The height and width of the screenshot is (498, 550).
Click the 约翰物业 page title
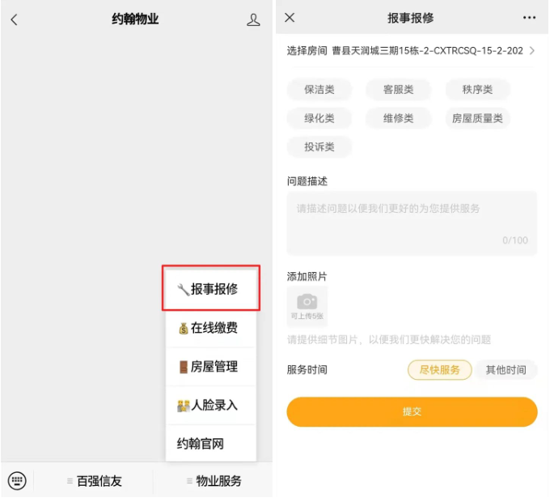tap(135, 19)
